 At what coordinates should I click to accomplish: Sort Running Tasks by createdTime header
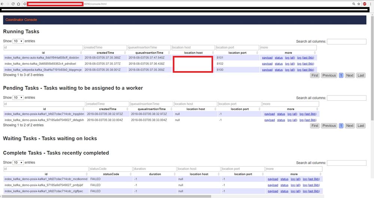click(x=105, y=53)
